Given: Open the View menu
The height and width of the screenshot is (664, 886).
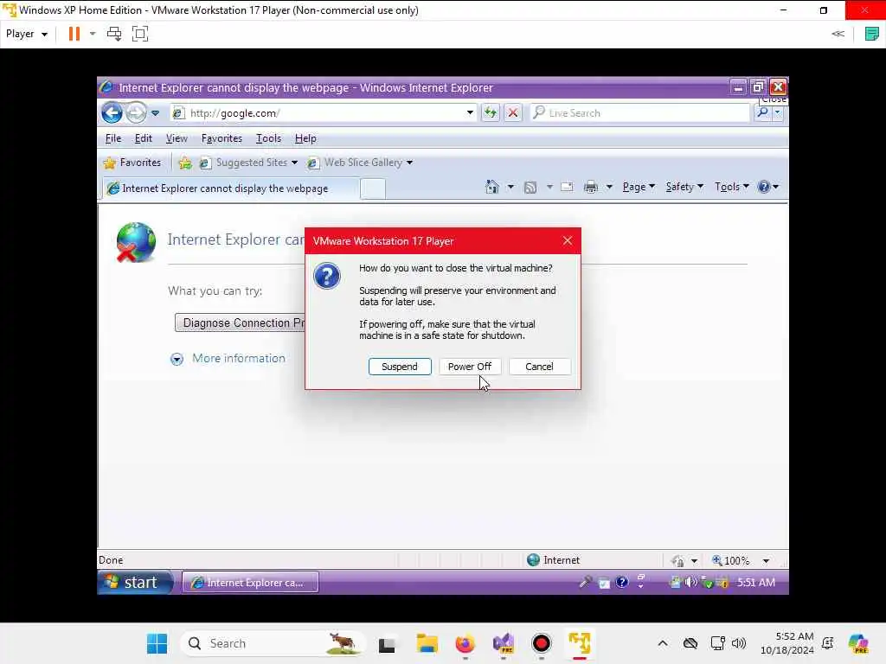Looking at the screenshot, I should (177, 138).
